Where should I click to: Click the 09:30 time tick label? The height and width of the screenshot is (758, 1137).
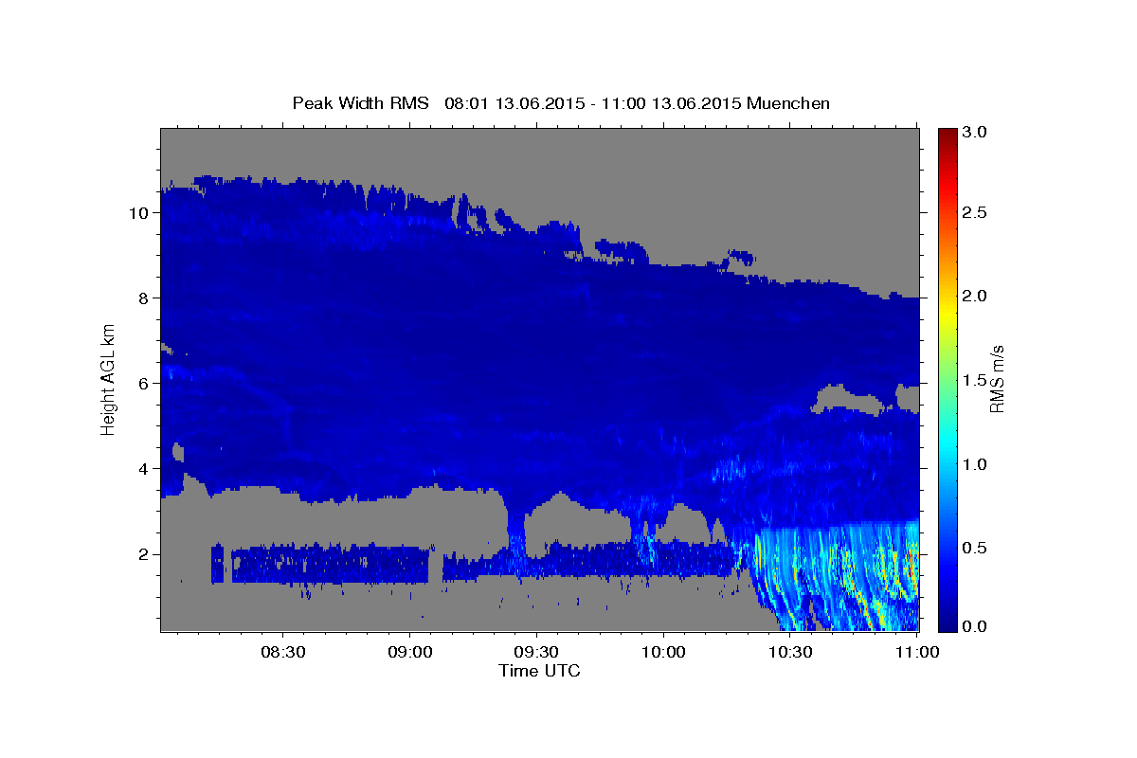pyautogui.click(x=536, y=652)
